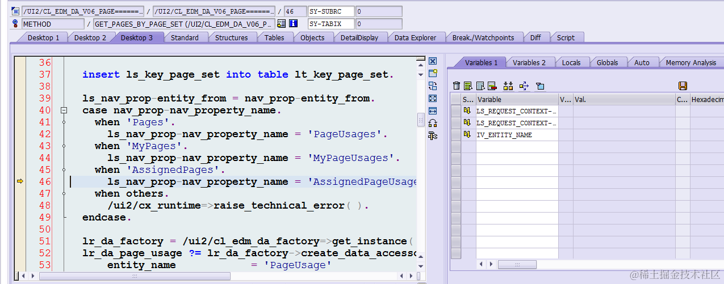This screenshot has height=284, width=724.
Task: Click the gear icon beside METHOD field
Action: pyautogui.click(x=15, y=24)
